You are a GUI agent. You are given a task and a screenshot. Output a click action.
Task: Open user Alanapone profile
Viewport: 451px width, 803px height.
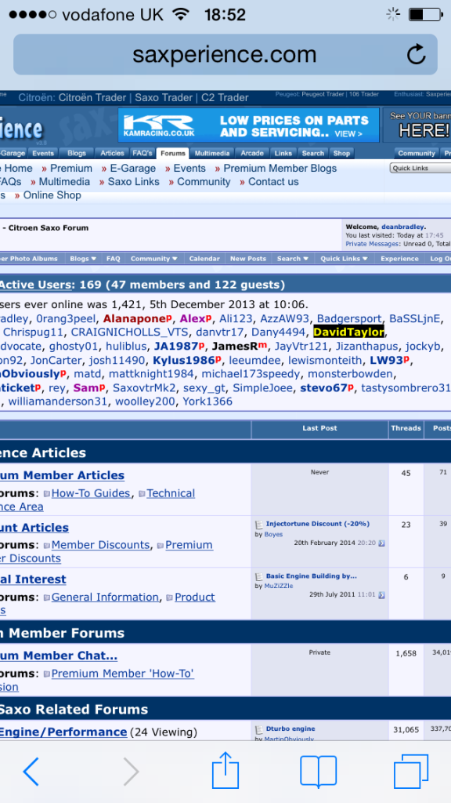[135, 318]
